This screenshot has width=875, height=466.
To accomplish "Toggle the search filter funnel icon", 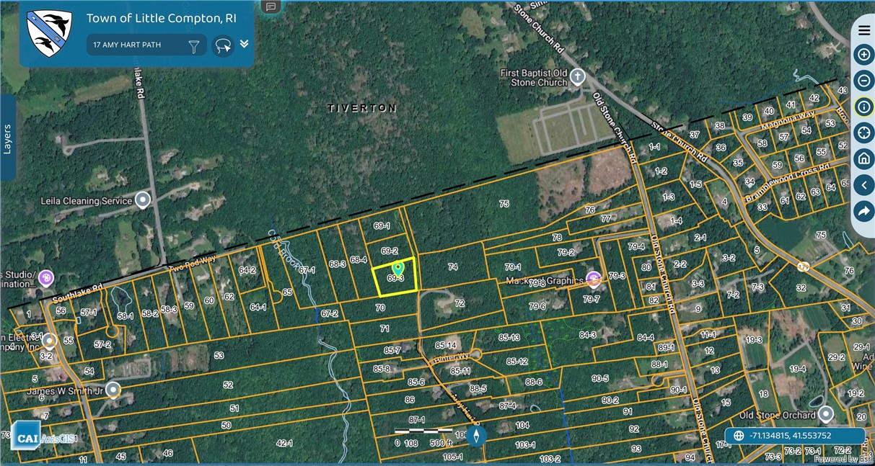I will [193, 45].
